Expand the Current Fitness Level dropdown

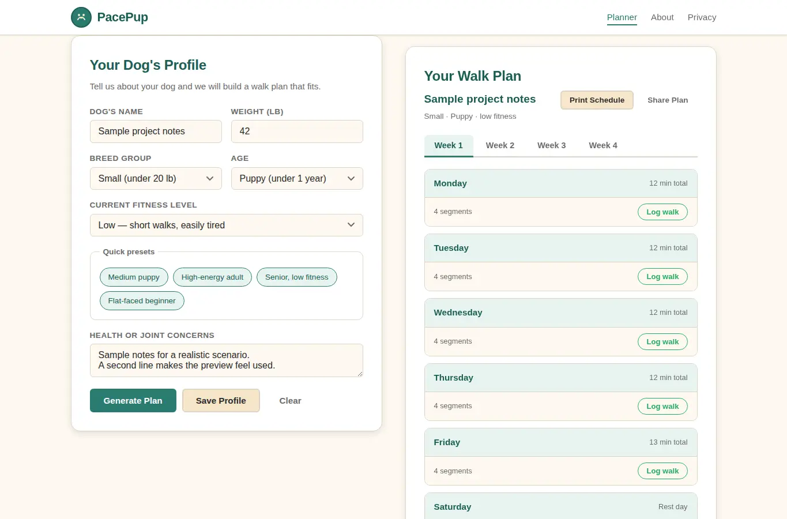(227, 225)
